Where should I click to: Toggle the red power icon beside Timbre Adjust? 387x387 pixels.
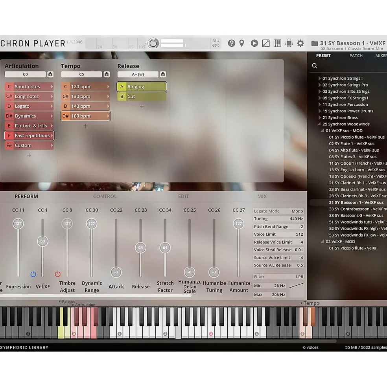click(57, 274)
